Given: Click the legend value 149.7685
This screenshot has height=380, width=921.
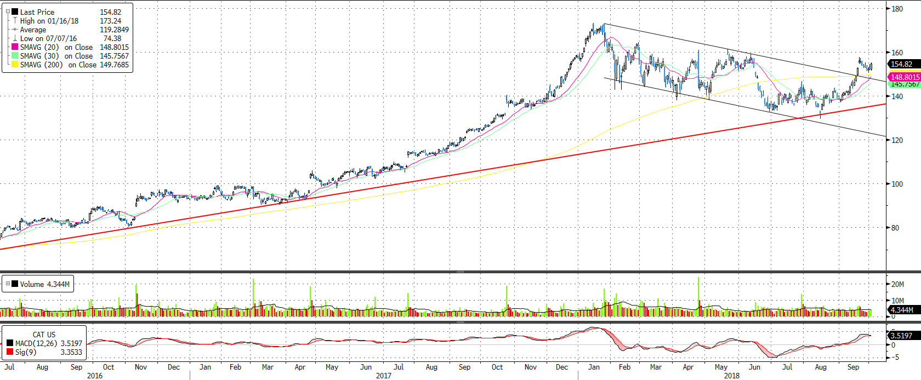Looking at the screenshot, I should [x=115, y=65].
